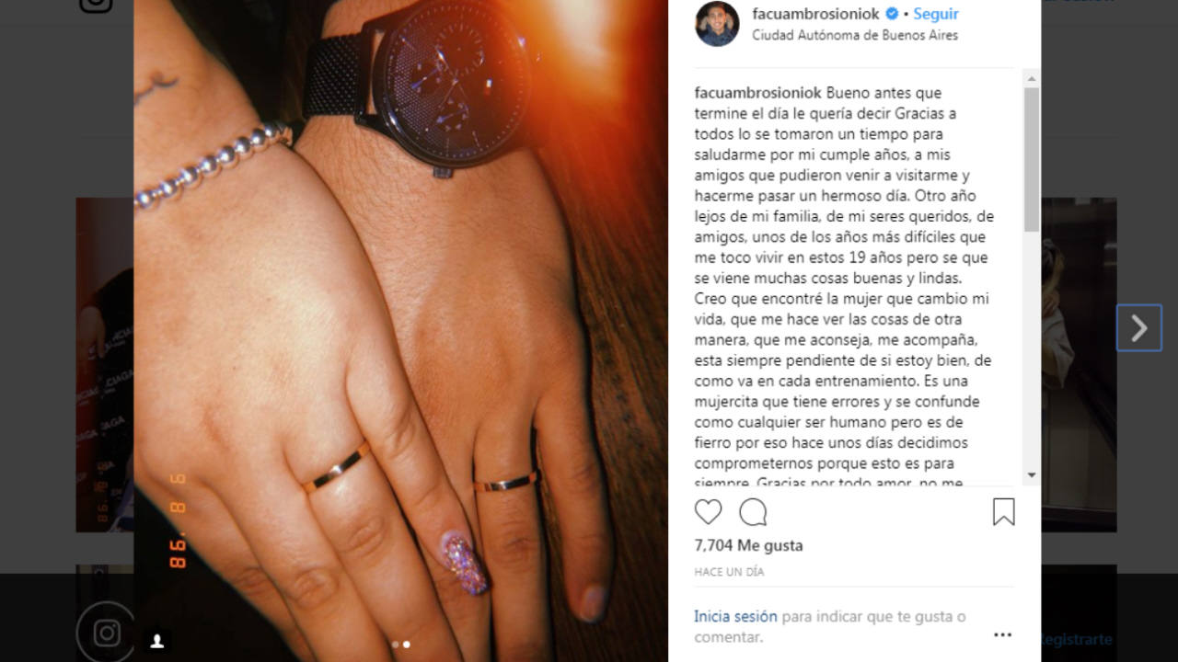Select the first carousel dot indicator
Screen dimensions: 1178x662
pyautogui.click(x=396, y=645)
